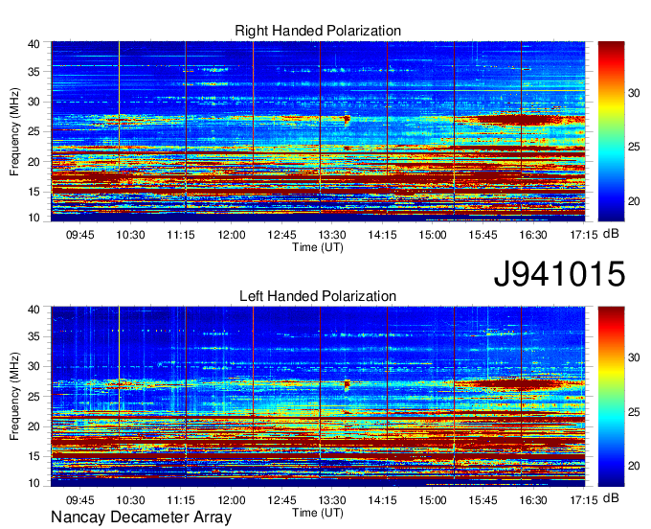Click 10 MHz tick of right-handed plot
The image size is (651, 529).
point(34,218)
